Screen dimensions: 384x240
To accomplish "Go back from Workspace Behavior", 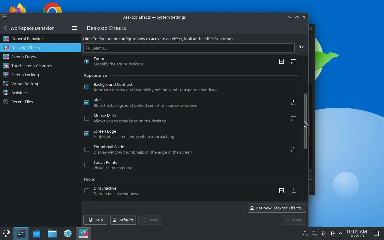I will pyautogui.click(x=5, y=28).
